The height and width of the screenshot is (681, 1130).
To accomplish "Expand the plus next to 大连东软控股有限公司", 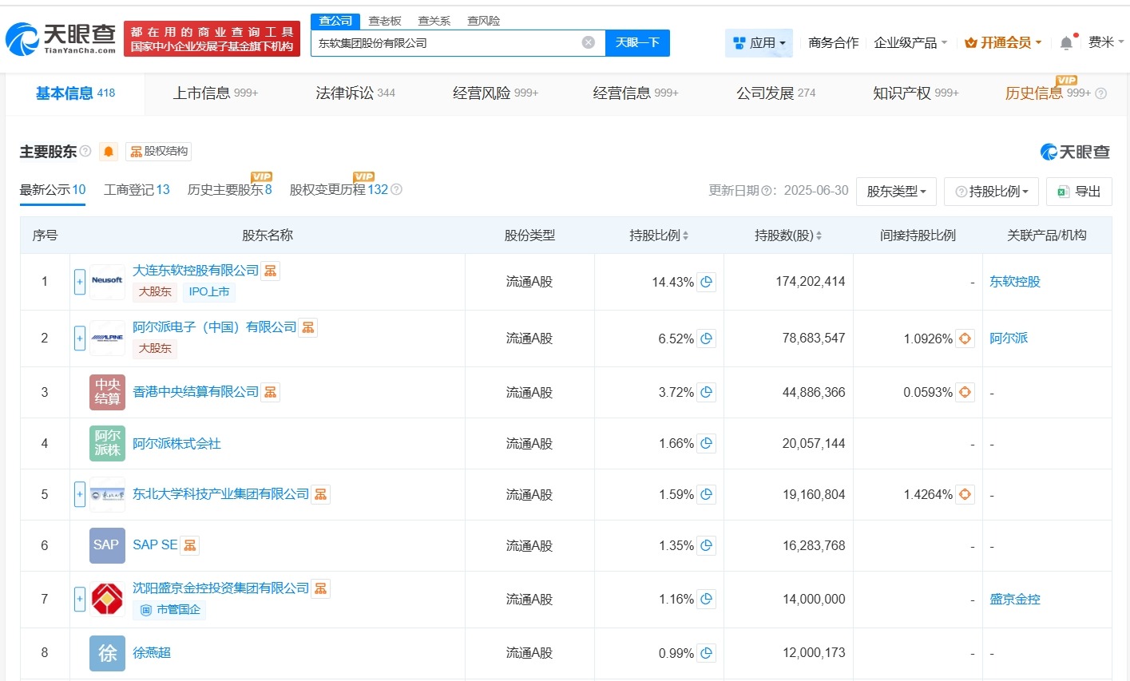I will tap(79, 281).
